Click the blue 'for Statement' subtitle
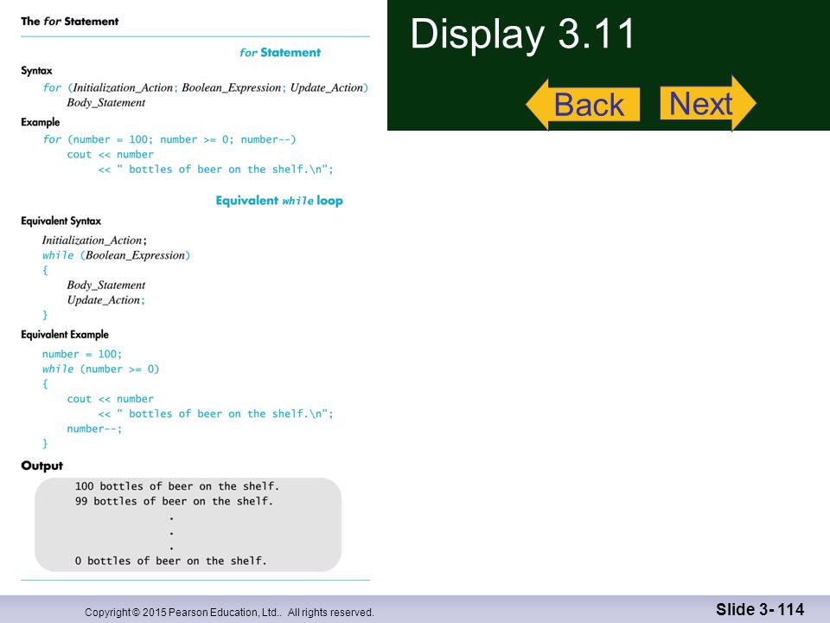830x623 pixels. (280, 53)
